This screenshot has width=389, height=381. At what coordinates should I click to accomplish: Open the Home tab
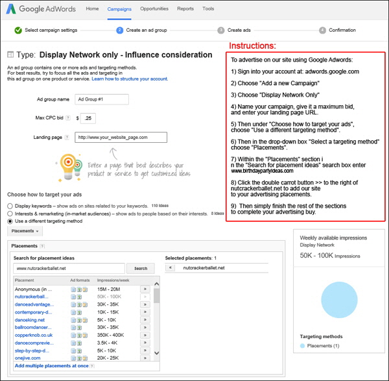[x=92, y=8]
